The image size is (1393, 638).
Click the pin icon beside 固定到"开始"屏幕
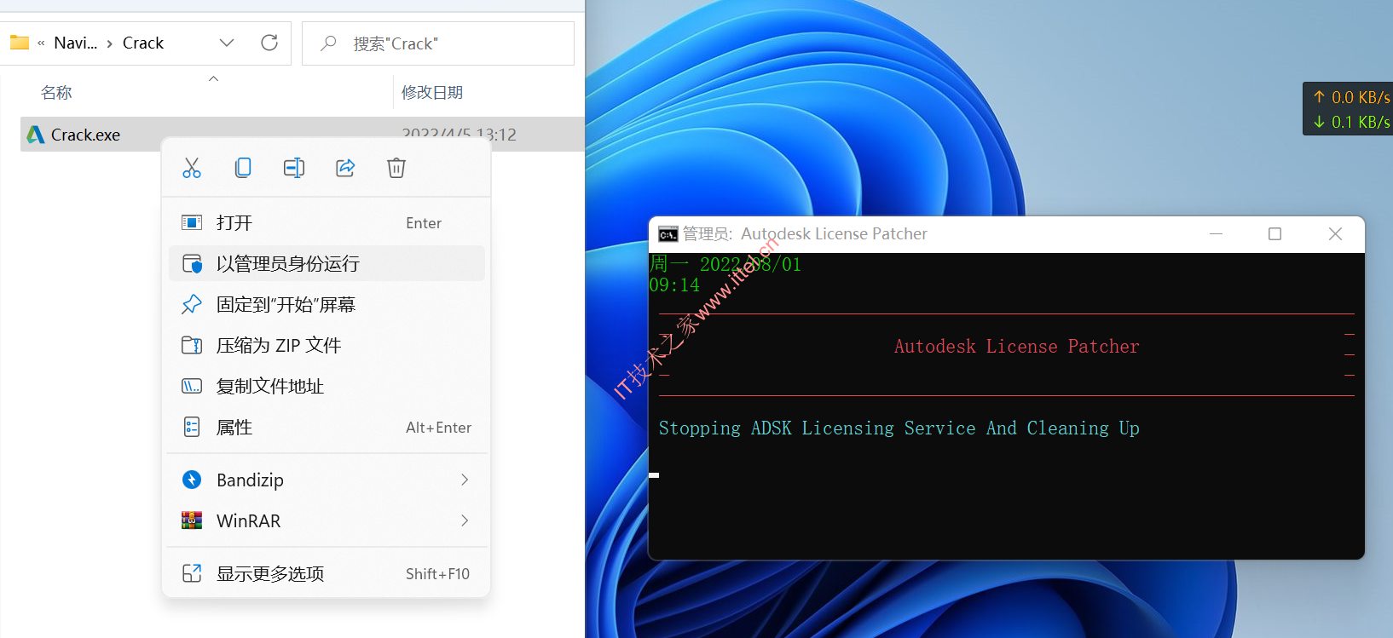click(x=192, y=304)
